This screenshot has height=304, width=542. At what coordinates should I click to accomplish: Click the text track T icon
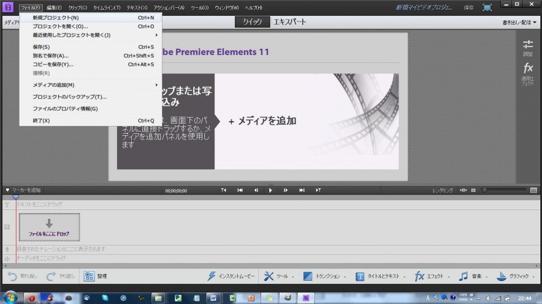point(7,205)
